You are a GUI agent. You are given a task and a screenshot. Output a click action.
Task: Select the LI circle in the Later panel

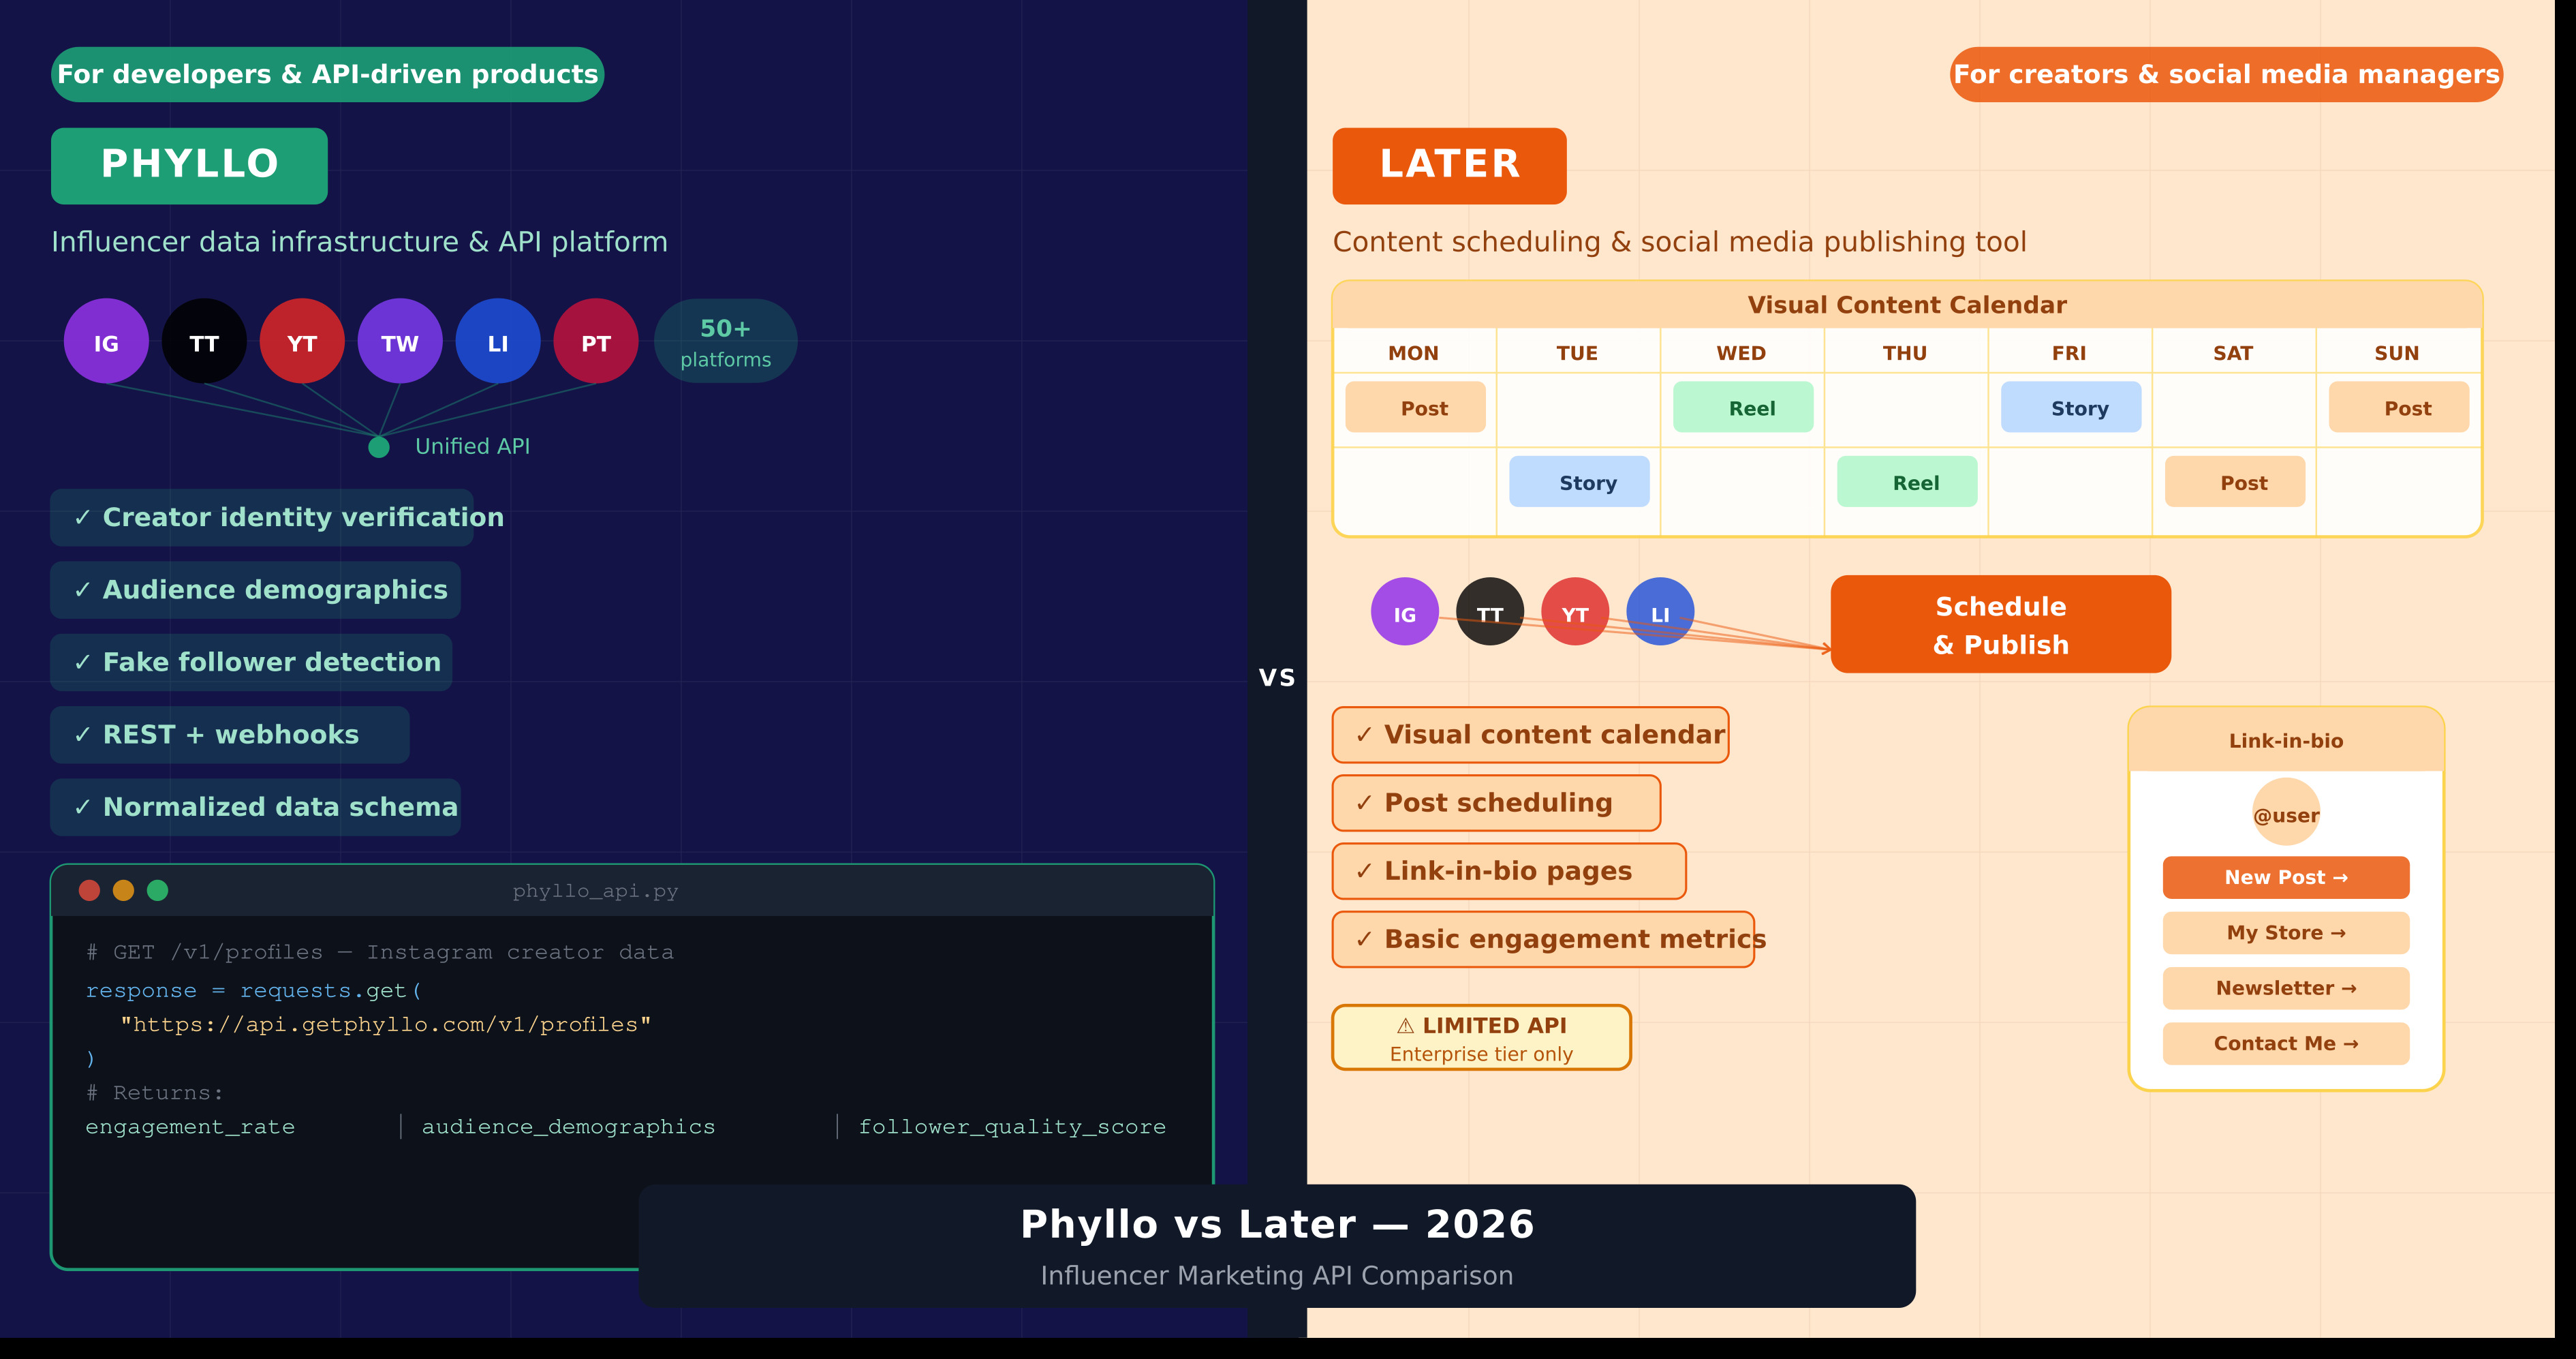(1660, 612)
